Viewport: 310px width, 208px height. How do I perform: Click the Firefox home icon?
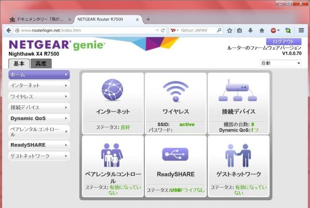[262, 30]
